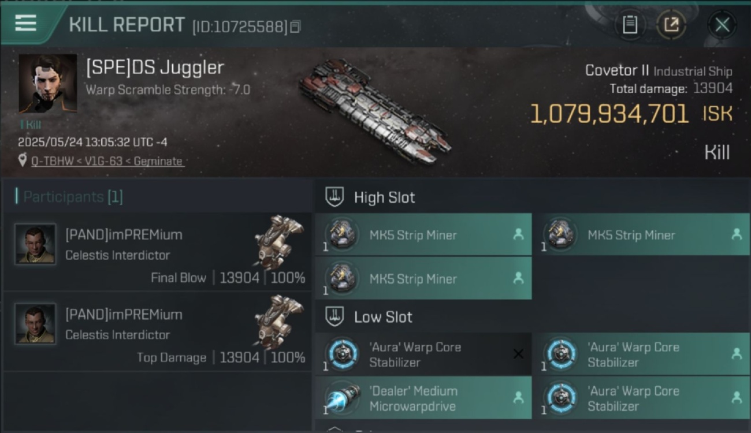
Task: Open the hamburger menu
Action: (x=26, y=24)
